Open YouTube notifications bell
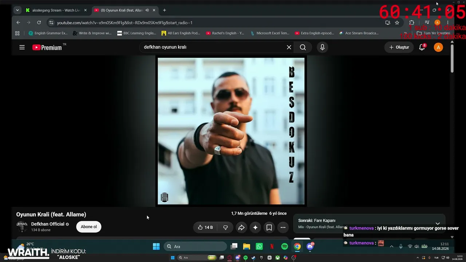 (x=422, y=47)
